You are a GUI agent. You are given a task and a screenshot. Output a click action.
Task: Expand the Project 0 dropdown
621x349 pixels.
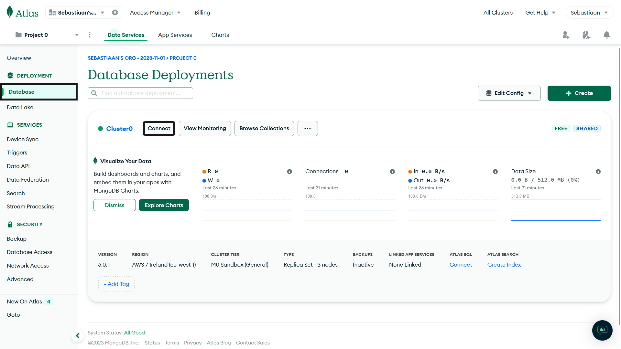77,35
